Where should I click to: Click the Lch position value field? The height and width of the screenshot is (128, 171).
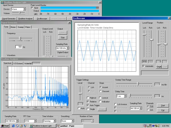coord(159,62)
